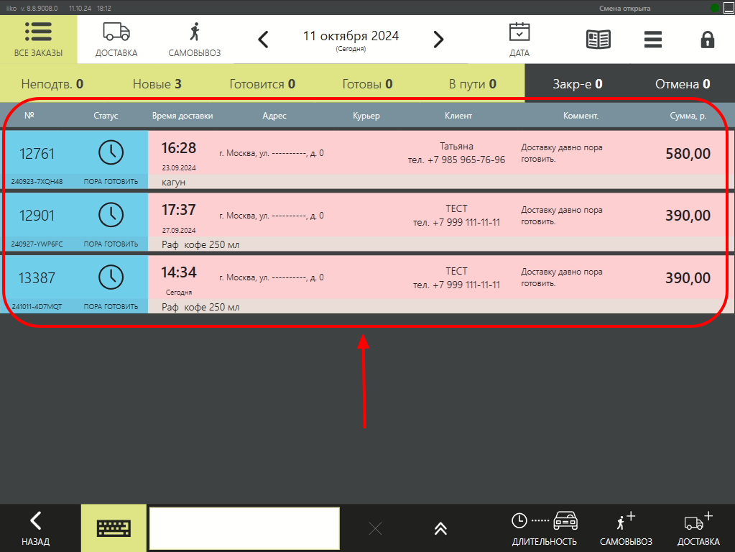Select item line 'кагун'
Screen dimensions: 735x552
pos(173,183)
